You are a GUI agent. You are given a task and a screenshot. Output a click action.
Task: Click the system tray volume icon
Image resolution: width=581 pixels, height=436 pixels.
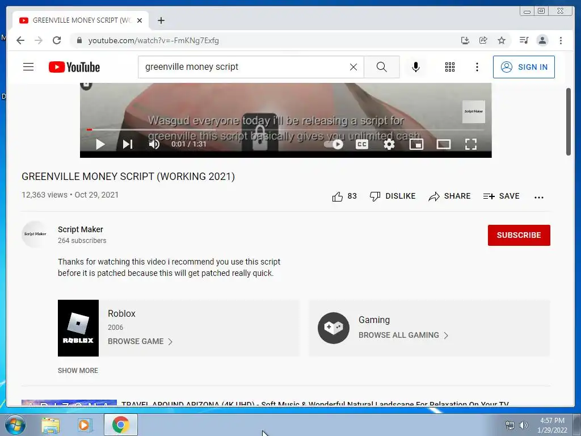[x=523, y=425]
